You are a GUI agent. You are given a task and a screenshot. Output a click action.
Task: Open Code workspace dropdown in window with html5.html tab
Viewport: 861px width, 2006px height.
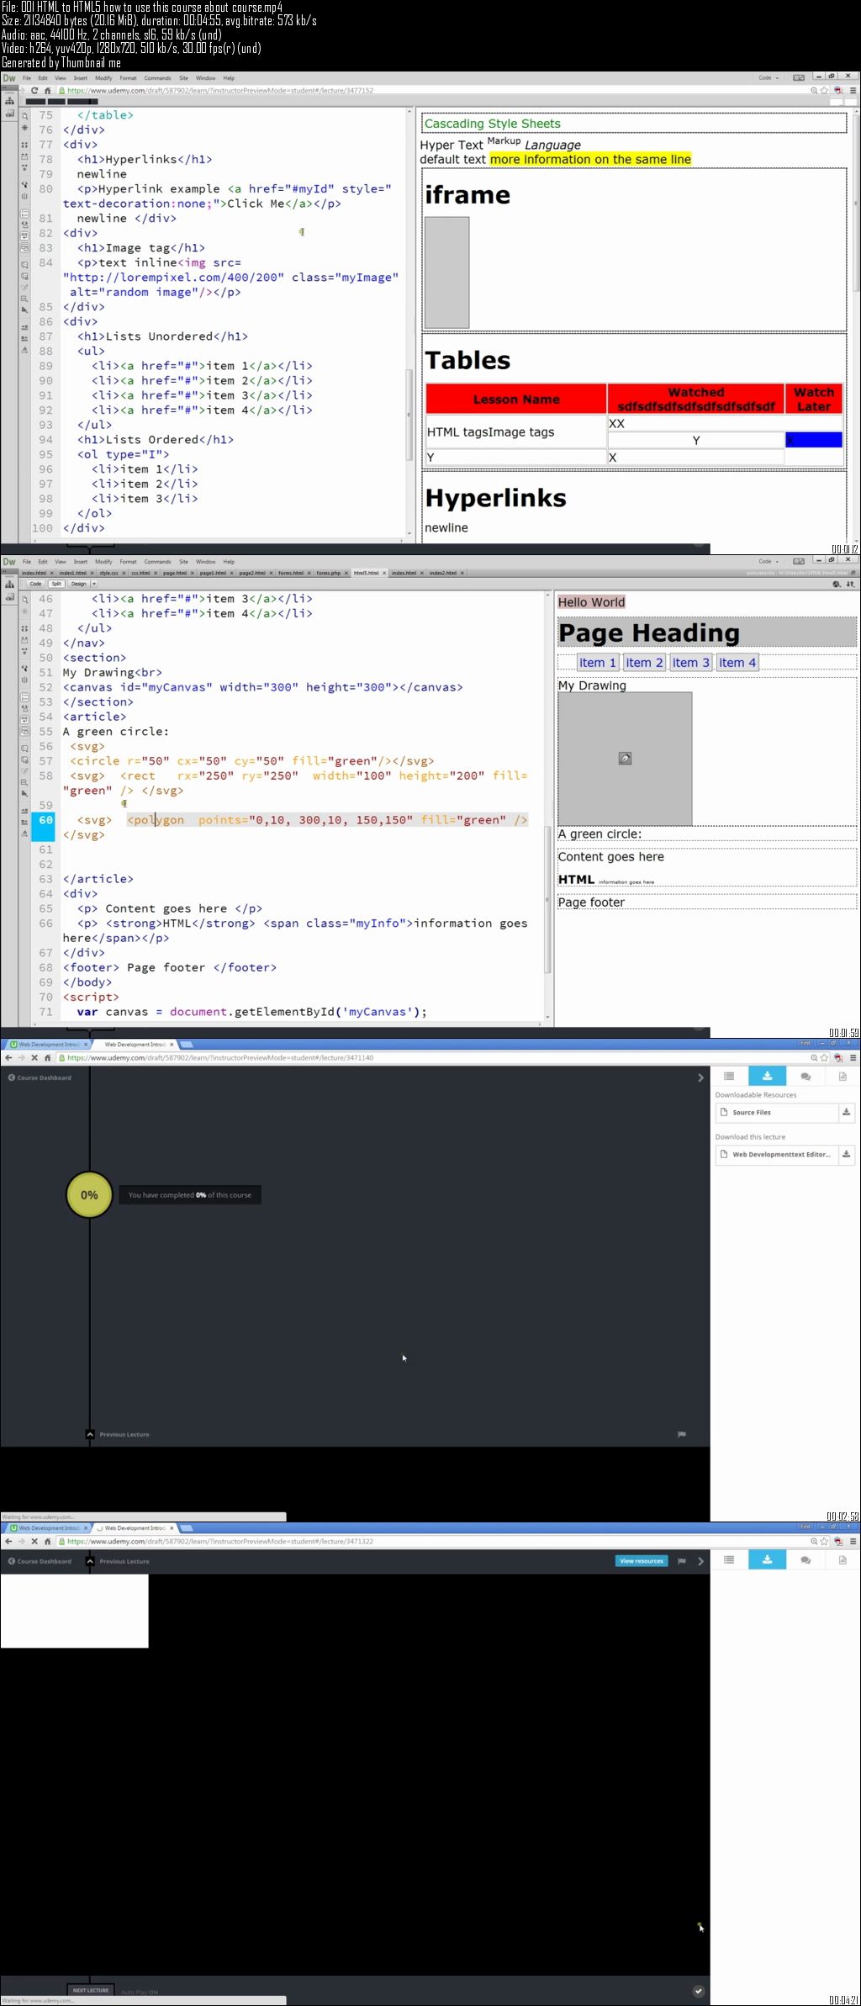pos(769,562)
